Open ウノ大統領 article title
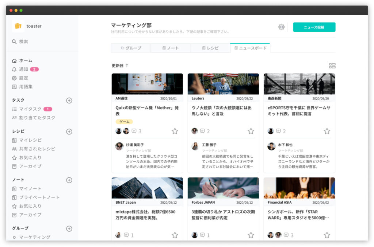The height and width of the screenshot is (247, 374). (x=221, y=111)
